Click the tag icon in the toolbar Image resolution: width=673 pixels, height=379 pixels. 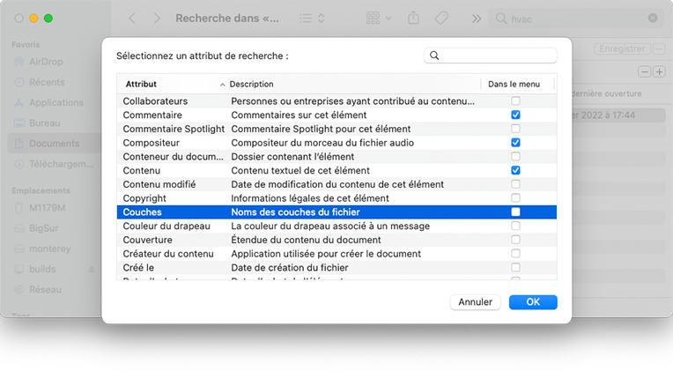click(442, 18)
